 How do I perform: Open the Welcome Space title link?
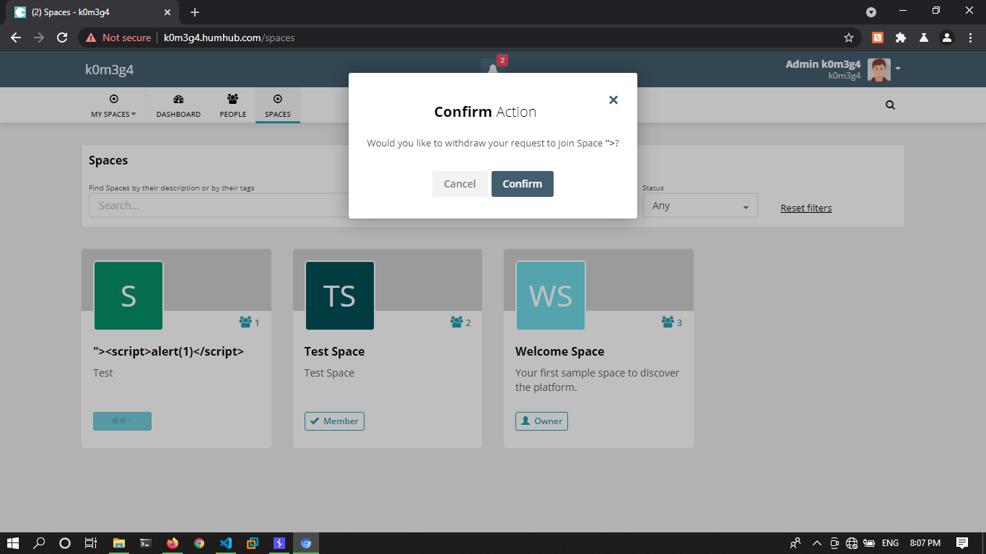559,351
